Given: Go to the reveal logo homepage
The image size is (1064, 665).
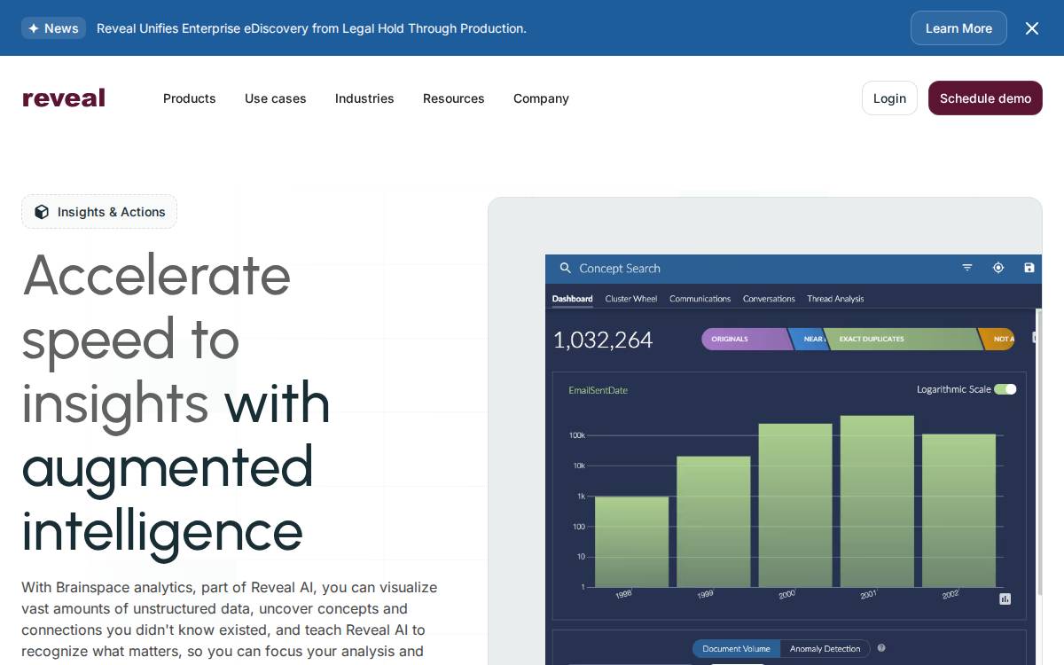Looking at the screenshot, I should tap(64, 98).
